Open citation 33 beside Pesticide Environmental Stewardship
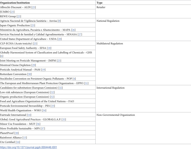Image resolution: width=191 pixels, height=149 pixels. 53,106
